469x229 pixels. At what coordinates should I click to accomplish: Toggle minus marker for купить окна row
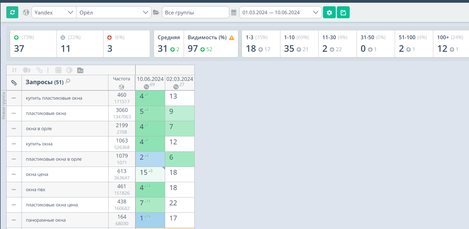click(14, 144)
